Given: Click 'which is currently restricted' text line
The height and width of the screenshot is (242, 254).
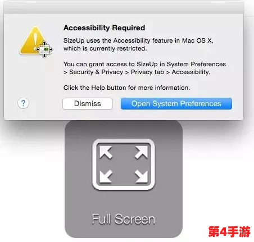Looking at the screenshot, I should [105, 48].
